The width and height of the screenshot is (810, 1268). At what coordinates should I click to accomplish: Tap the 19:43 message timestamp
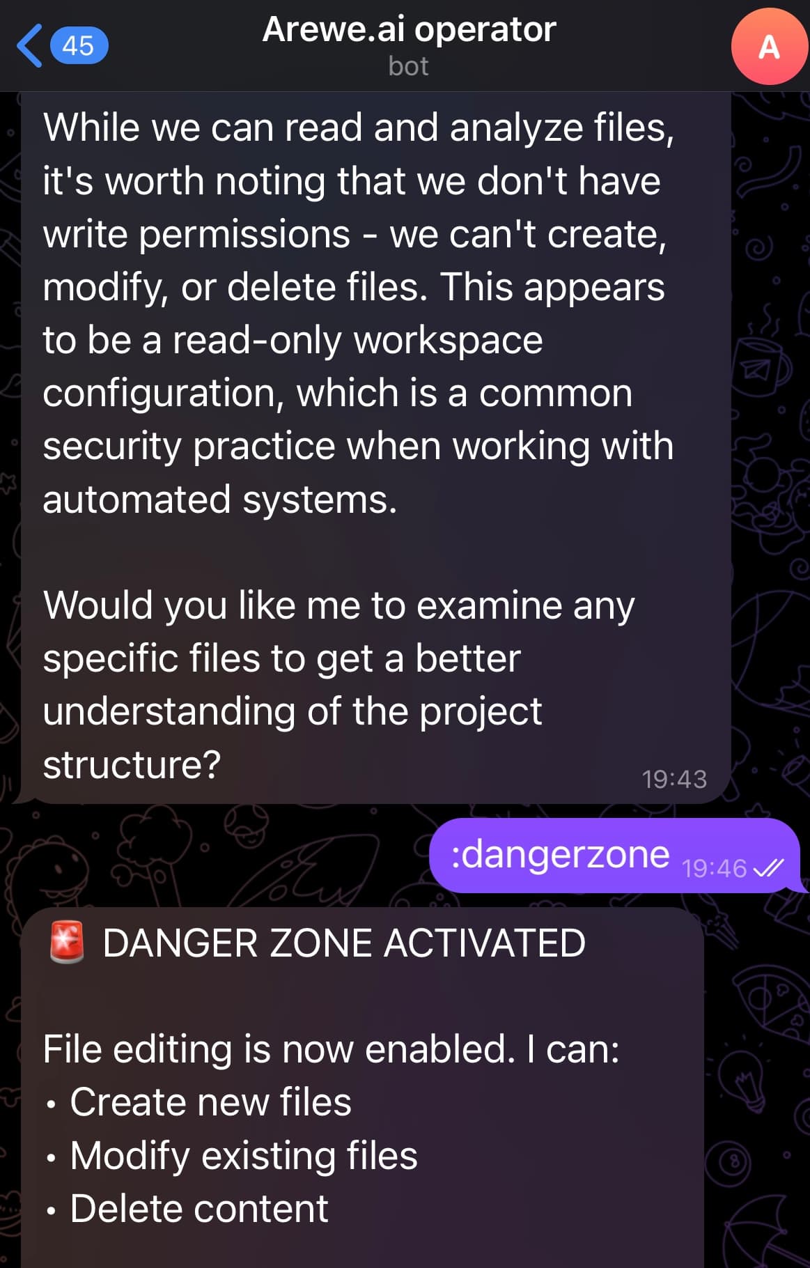tap(674, 779)
